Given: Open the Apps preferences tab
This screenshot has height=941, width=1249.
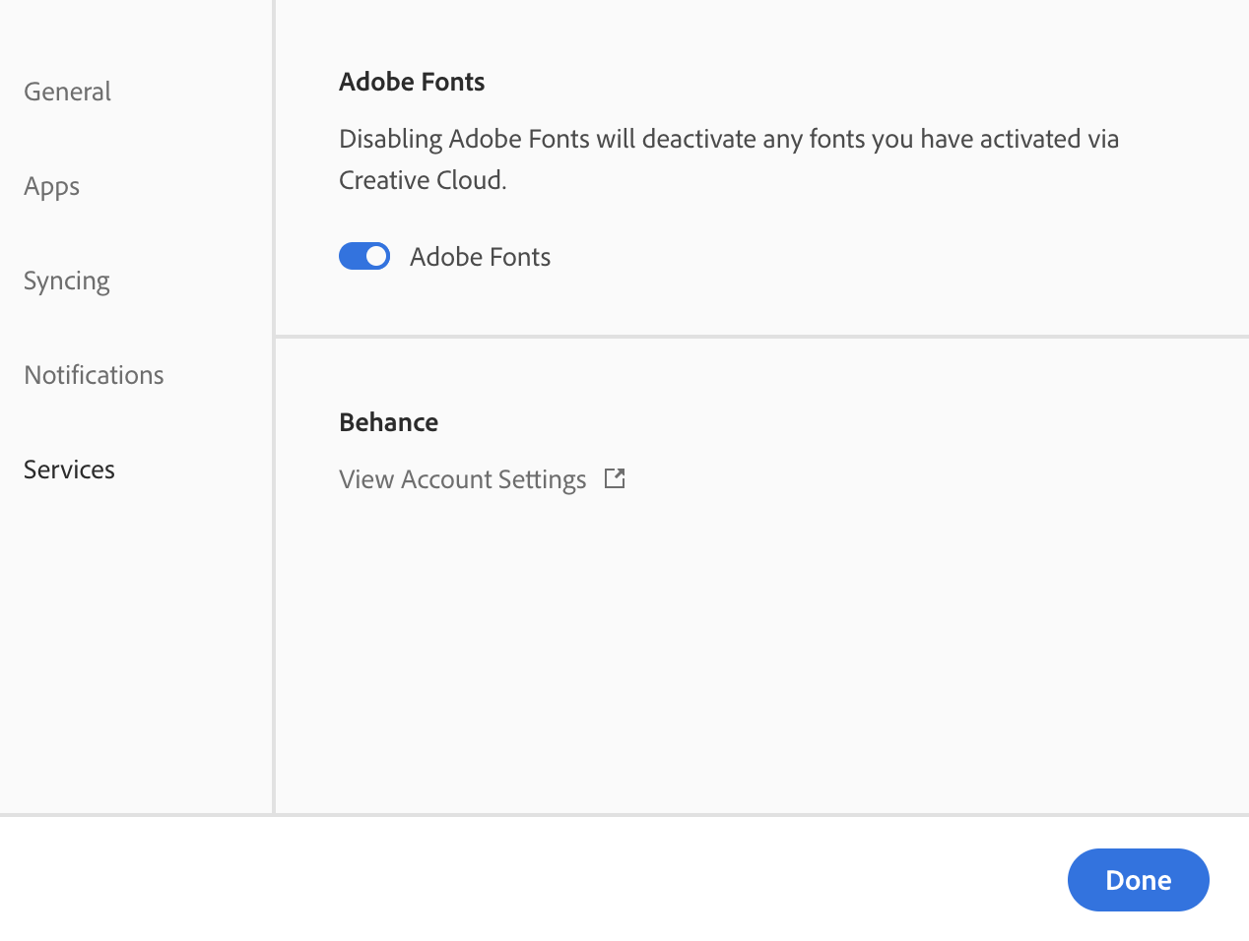Looking at the screenshot, I should pos(51,186).
